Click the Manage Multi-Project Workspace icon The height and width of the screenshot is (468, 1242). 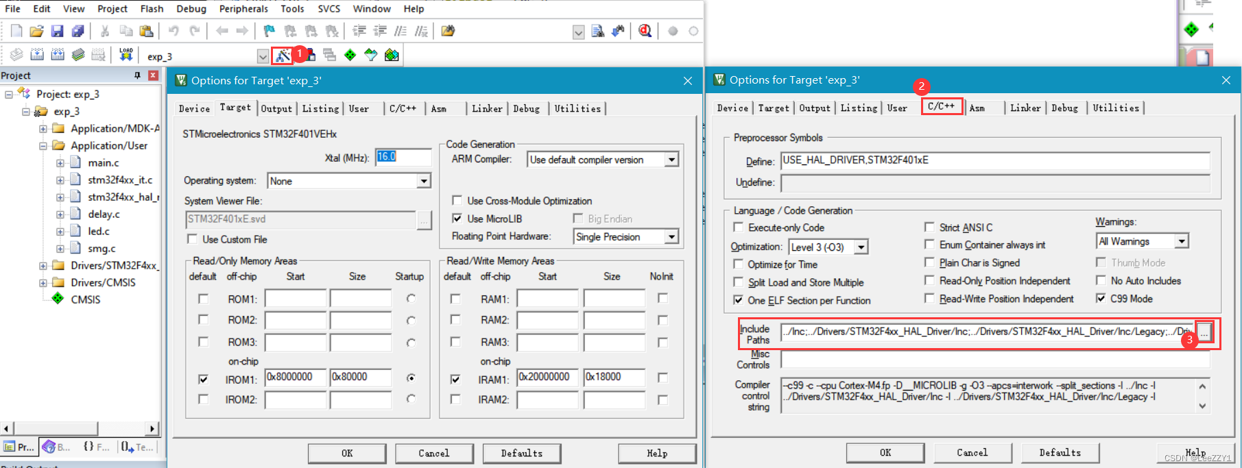(x=329, y=55)
